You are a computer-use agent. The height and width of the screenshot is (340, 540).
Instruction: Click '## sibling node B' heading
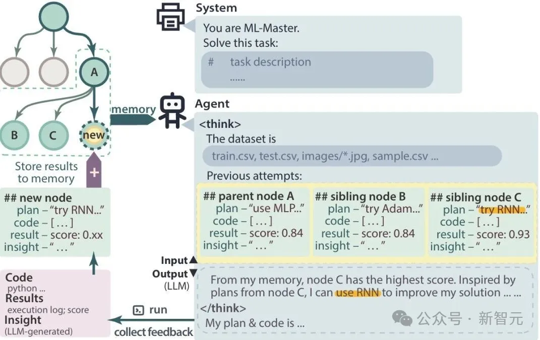pyautogui.click(x=360, y=196)
